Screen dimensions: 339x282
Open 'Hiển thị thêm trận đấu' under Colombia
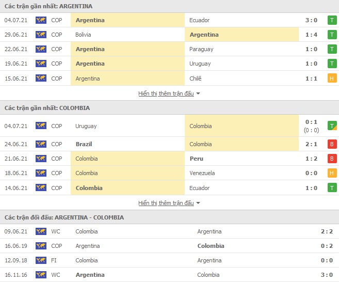coord(166,203)
